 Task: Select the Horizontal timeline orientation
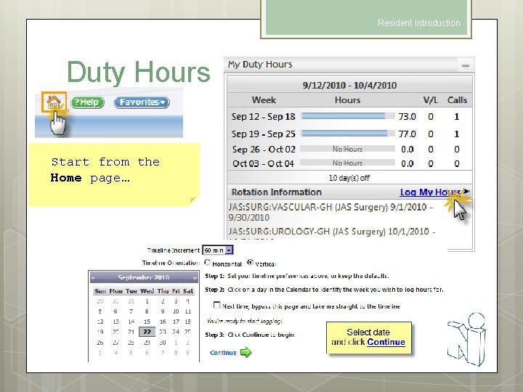point(208,263)
